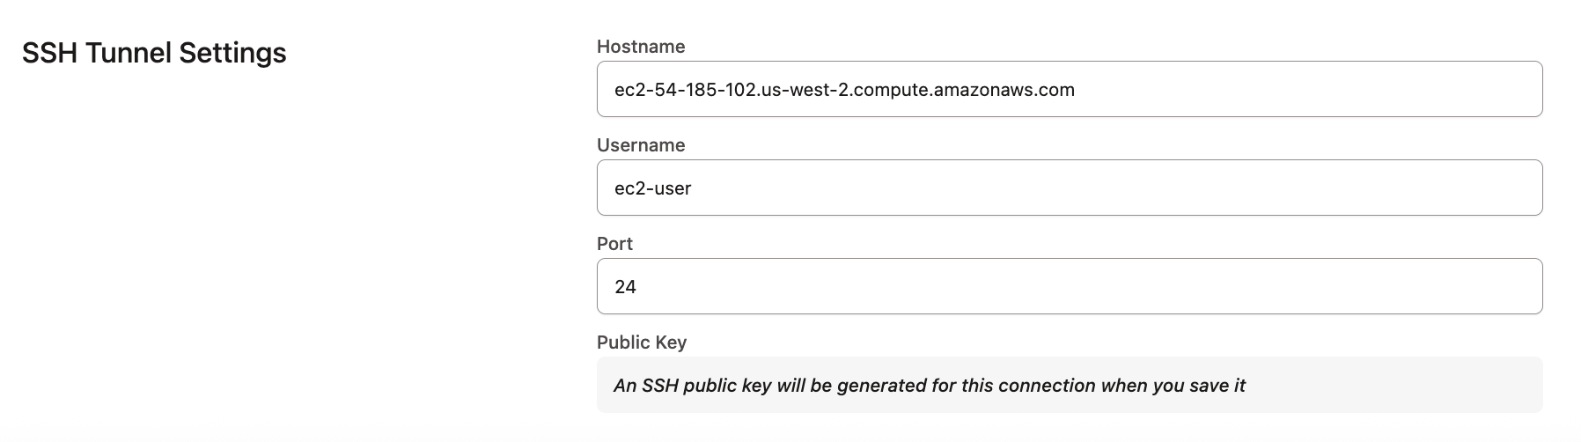Click the word Tunnel in heading

pyautogui.click(x=129, y=53)
